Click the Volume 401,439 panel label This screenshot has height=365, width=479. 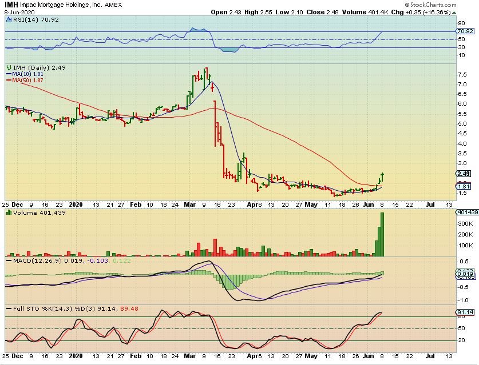point(39,213)
